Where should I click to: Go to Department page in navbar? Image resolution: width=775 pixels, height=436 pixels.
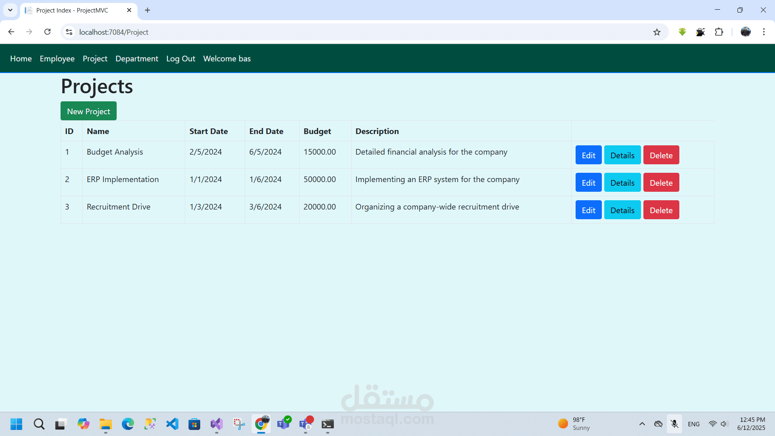(136, 59)
